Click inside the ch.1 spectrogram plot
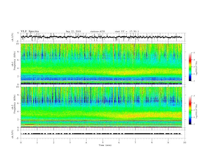The width and height of the screenshot is (208, 160). (101, 64)
